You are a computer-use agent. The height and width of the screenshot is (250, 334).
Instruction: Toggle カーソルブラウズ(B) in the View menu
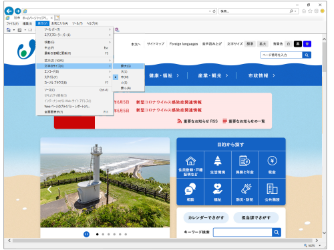tap(75, 83)
